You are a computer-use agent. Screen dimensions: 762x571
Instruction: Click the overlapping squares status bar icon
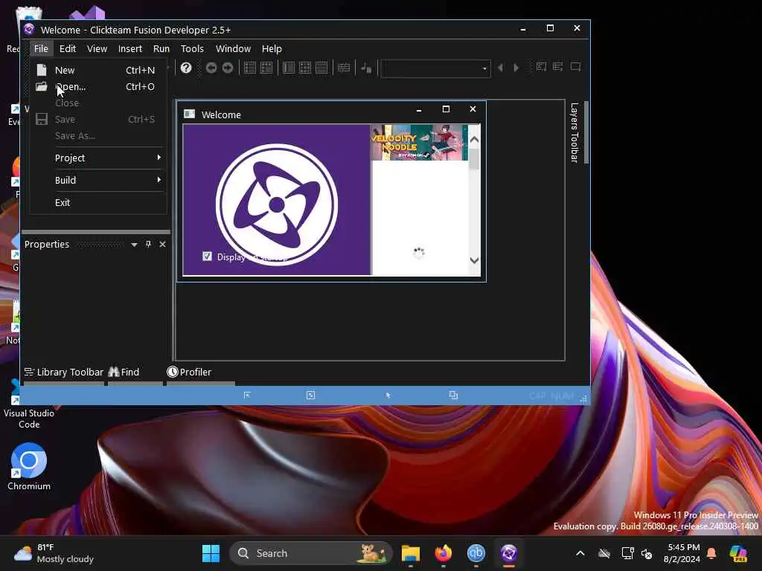click(453, 396)
